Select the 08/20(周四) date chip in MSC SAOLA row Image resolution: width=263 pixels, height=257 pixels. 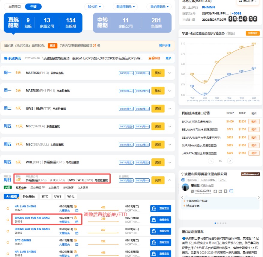click(126, 127)
